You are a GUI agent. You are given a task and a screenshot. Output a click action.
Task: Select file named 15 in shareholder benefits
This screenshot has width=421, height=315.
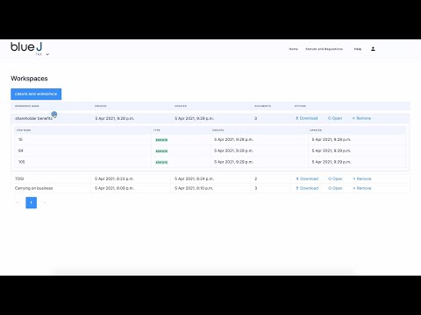pyautogui.click(x=20, y=139)
